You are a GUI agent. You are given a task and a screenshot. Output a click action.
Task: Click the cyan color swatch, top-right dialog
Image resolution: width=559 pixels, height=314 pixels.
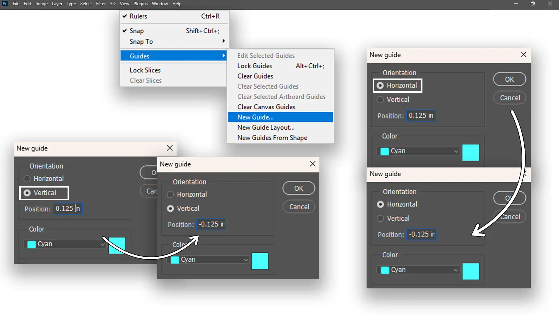(x=470, y=153)
